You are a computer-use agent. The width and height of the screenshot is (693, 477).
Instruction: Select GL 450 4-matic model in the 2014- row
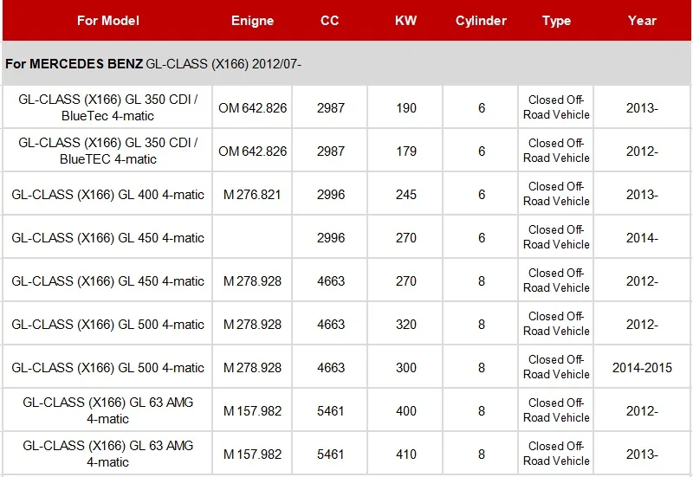pos(107,237)
